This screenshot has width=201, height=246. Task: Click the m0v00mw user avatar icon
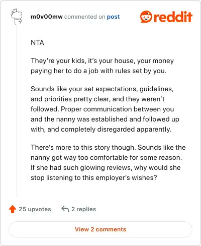tap(17, 16)
